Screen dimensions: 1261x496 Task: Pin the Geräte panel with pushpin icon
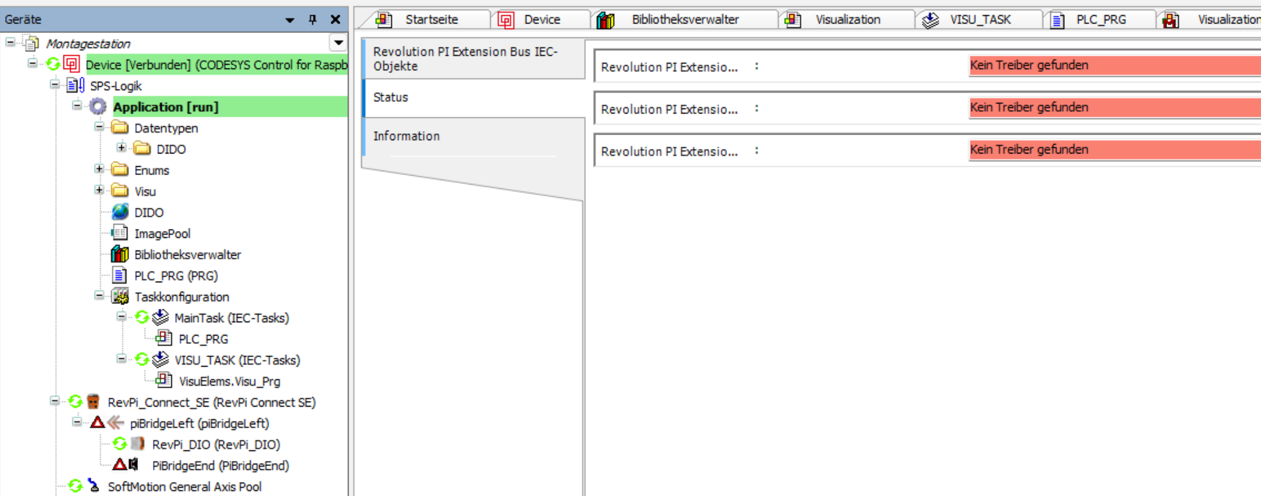click(312, 20)
